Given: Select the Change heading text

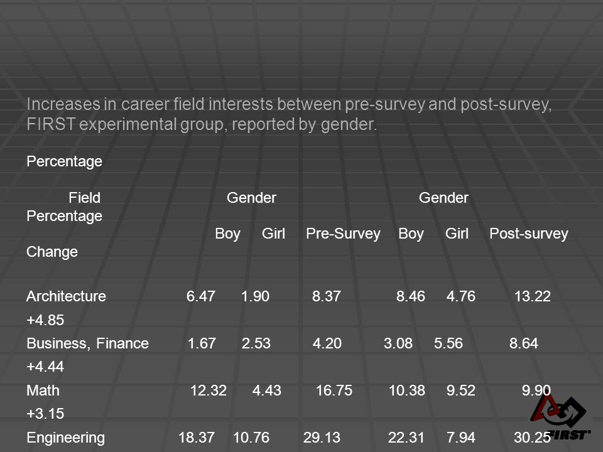Looking at the screenshot, I should (52, 252).
